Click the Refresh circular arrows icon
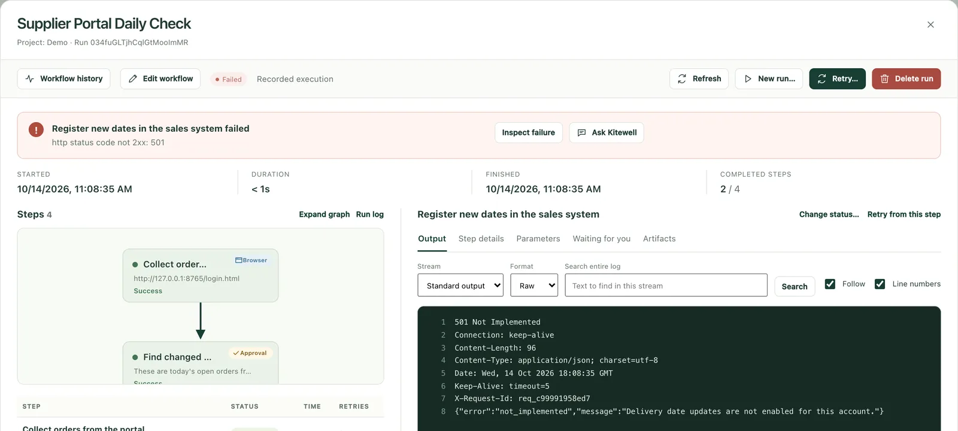The image size is (958, 431). point(682,79)
